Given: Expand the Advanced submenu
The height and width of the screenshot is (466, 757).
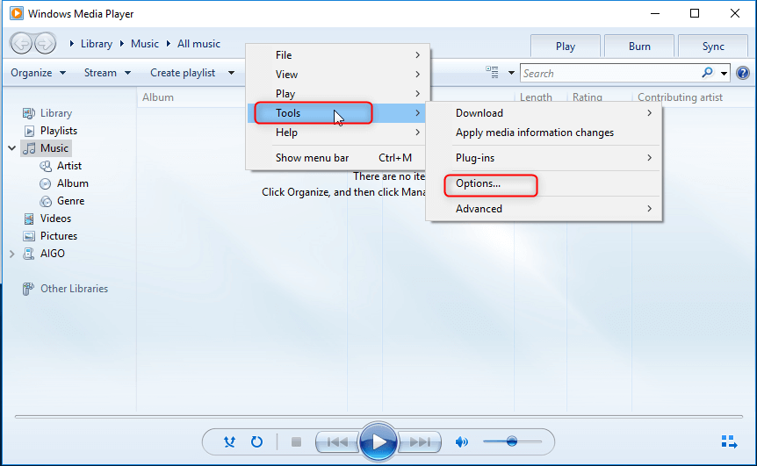Looking at the screenshot, I should 544,209.
